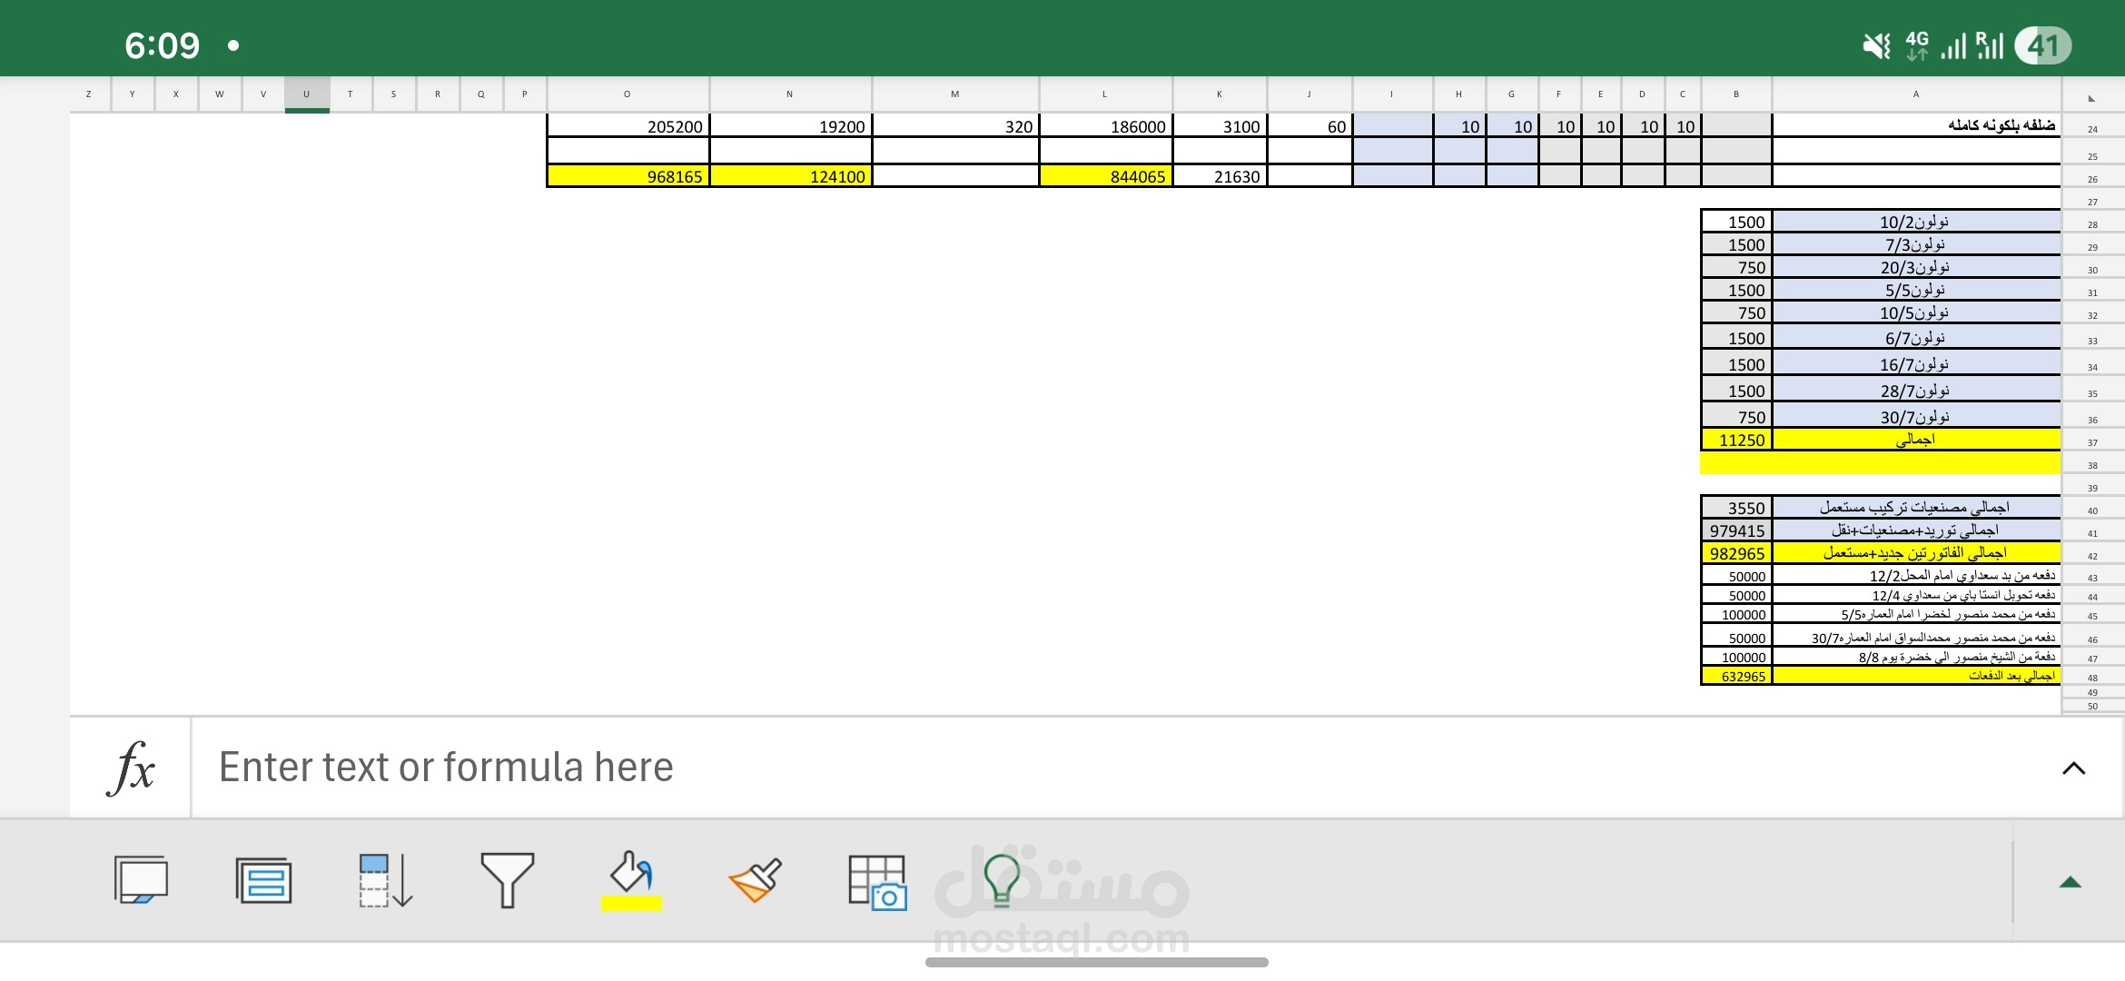The height and width of the screenshot is (981, 2125).
Task: Select the cell containing 968165
Action: [x=628, y=176]
